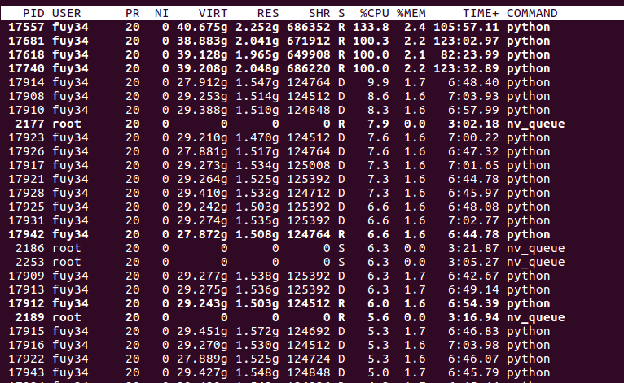Screen dimensions: 624x383
Task: Click the %MEM column header
Action: coord(411,13)
